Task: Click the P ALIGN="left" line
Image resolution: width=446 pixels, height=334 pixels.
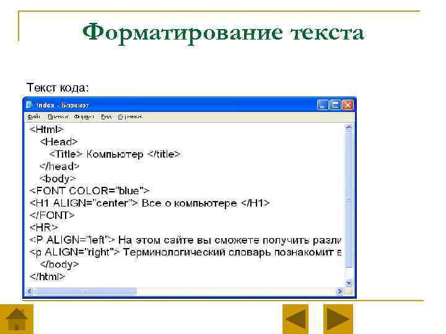Action: click(185, 240)
